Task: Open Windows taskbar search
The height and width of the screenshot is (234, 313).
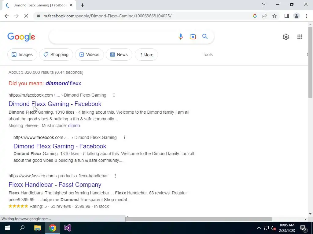Action: pyautogui.click(x=22, y=228)
